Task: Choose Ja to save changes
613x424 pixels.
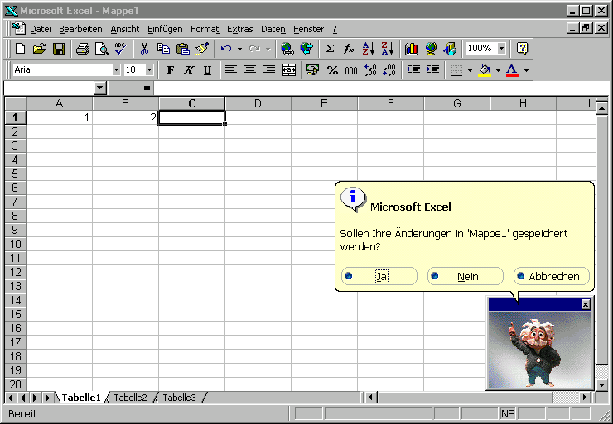Action: tap(379, 276)
